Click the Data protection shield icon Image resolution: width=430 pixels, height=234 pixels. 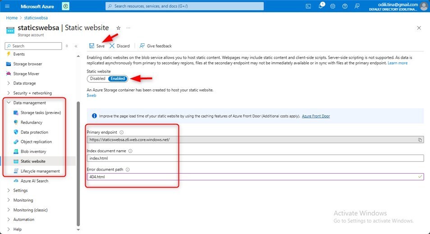pyautogui.click(x=16, y=132)
